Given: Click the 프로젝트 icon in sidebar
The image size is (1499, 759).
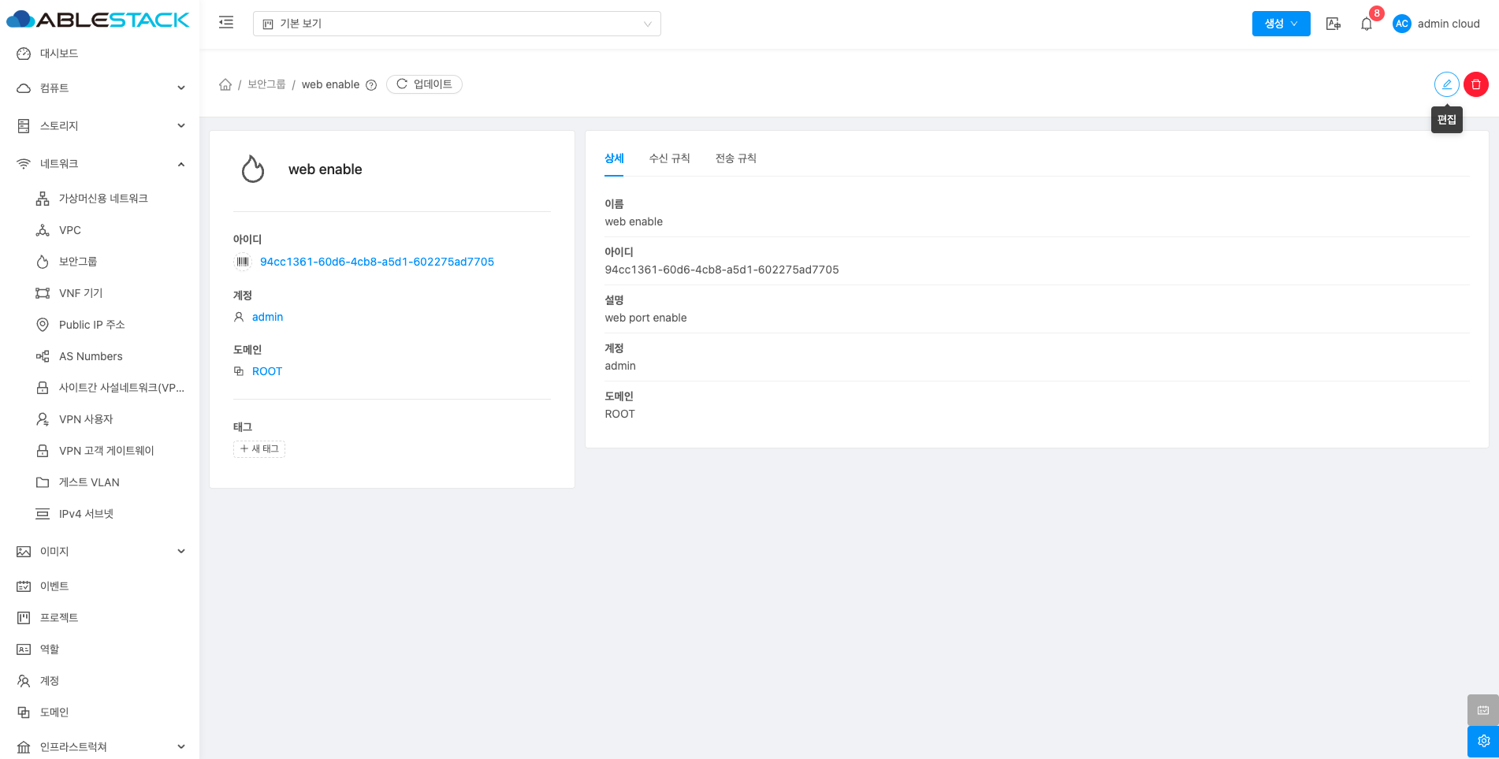Looking at the screenshot, I should pyautogui.click(x=24, y=618).
